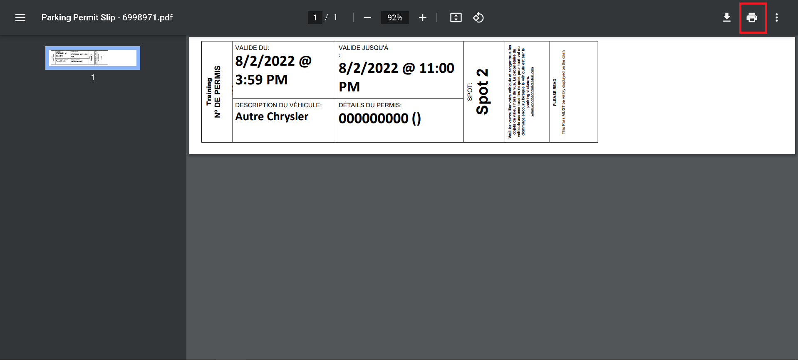This screenshot has width=798, height=360.
Task: Click the 'VALIDE JUSQU'À' label
Action: click(363, 48)
